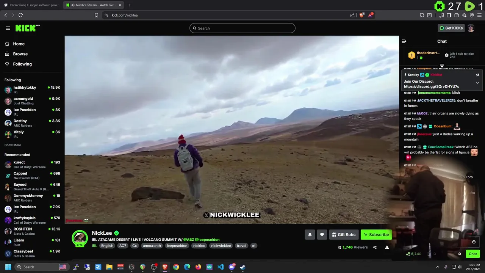Close the NickLee Stream tab
485x273 pixels.
(120, 5)
